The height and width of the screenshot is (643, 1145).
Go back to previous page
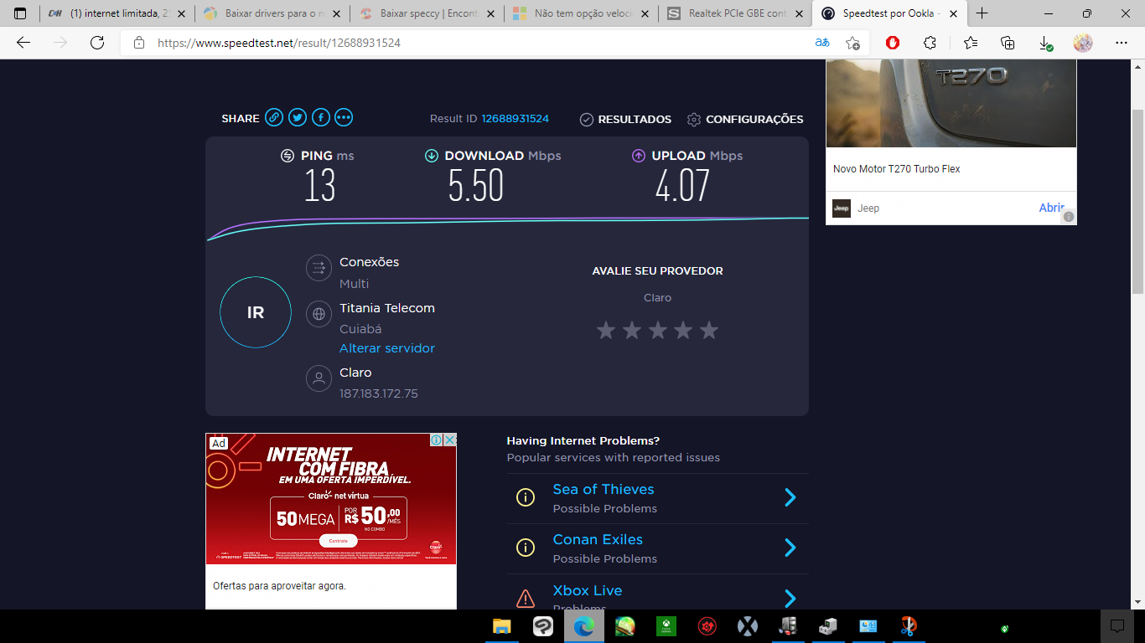(23, 43)
